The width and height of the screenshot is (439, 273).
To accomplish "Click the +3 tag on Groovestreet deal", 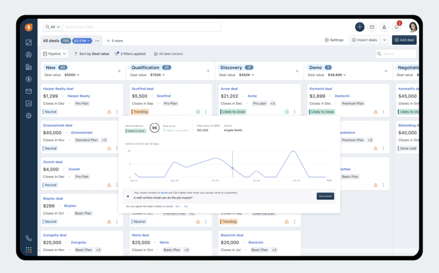I will 104,140.
